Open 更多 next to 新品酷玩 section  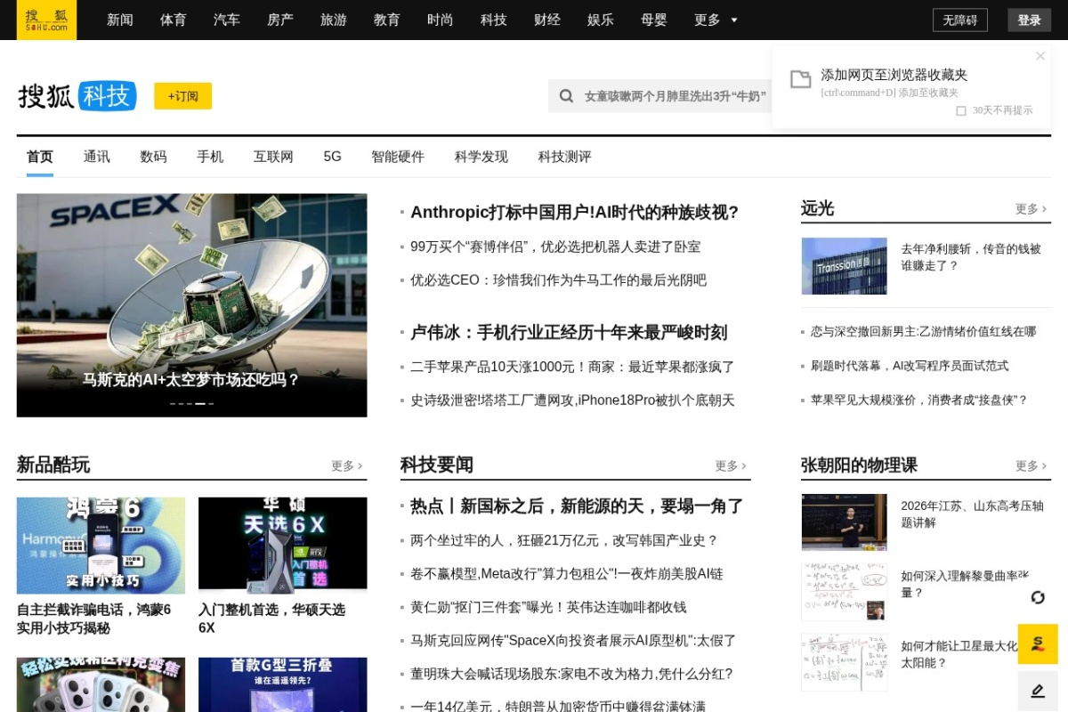point(347,465)
